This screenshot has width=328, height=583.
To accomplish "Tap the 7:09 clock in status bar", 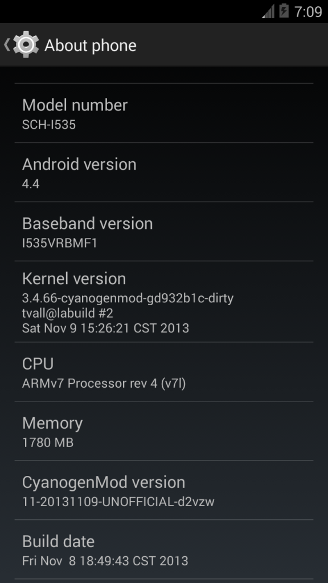I will [308, 11].
